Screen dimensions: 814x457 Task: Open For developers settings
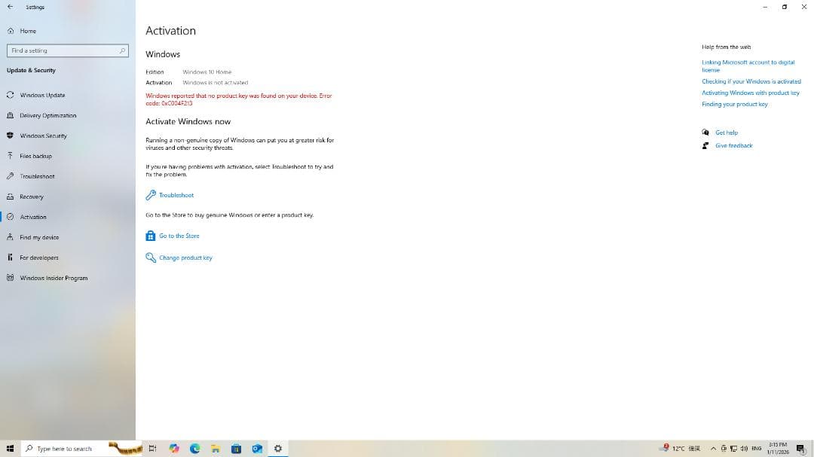pyautogui.click(x=38, y=257)
